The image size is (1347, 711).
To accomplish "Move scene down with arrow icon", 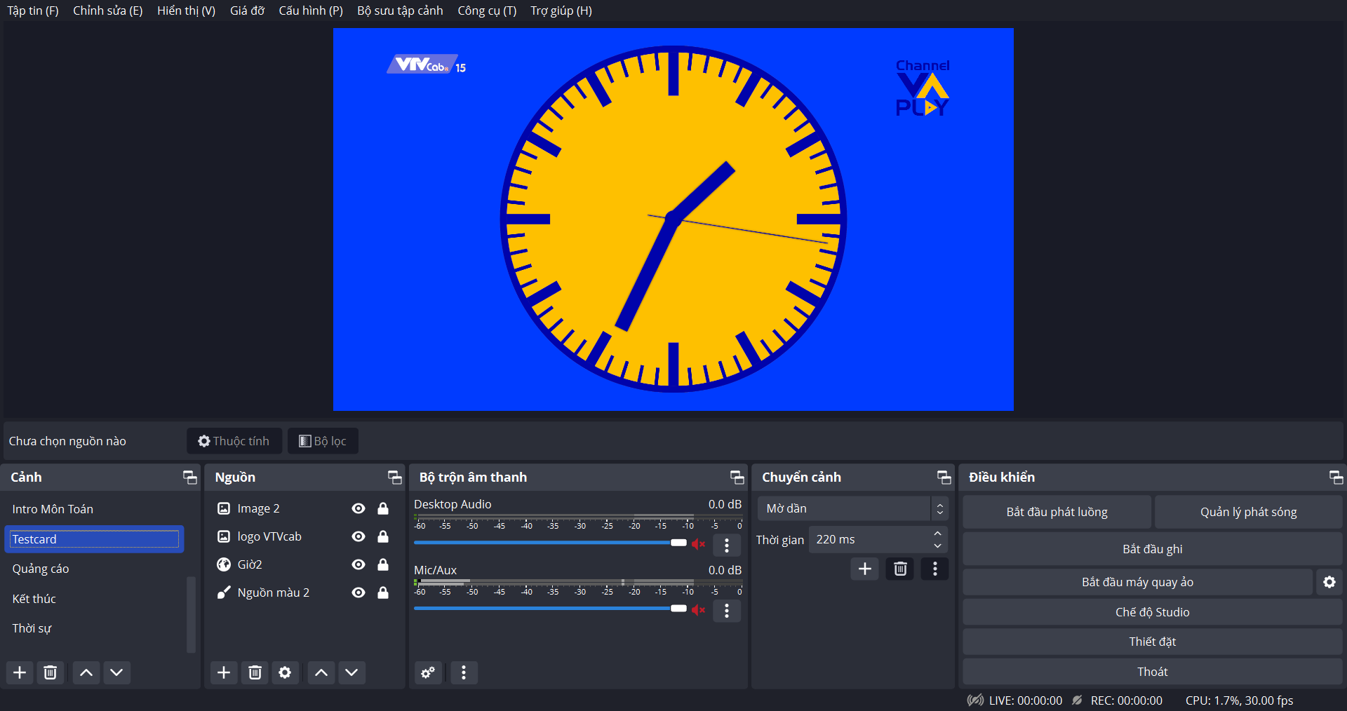I will pyautogui.click(x=116, y=672).
